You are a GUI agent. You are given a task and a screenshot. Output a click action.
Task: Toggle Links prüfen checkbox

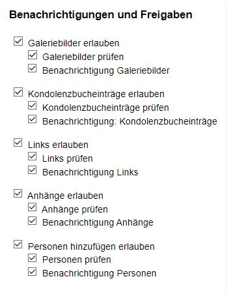pos(33,156)
